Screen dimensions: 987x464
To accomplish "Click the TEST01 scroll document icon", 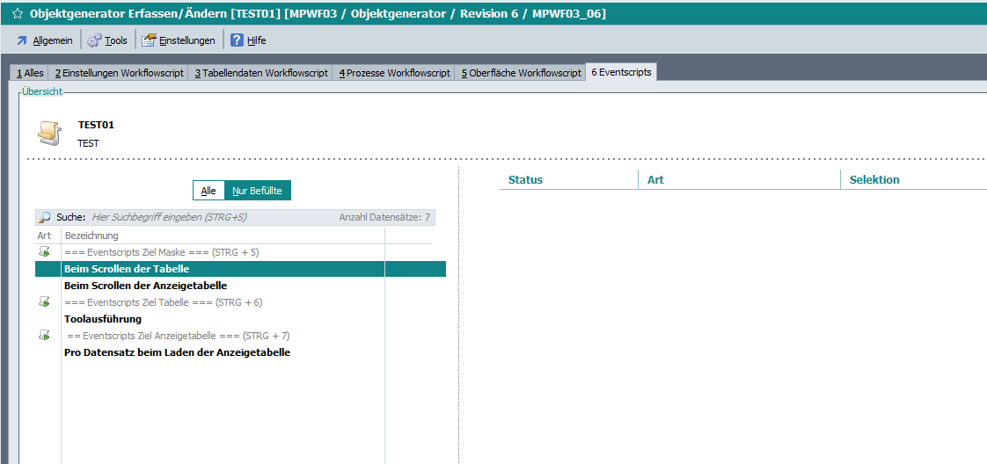I will [49, 133].
